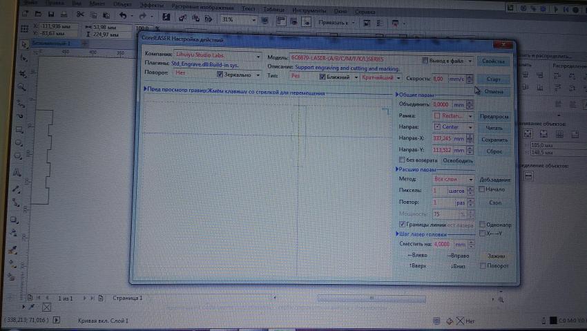Expand the Метод dropdown

[470, 179]
